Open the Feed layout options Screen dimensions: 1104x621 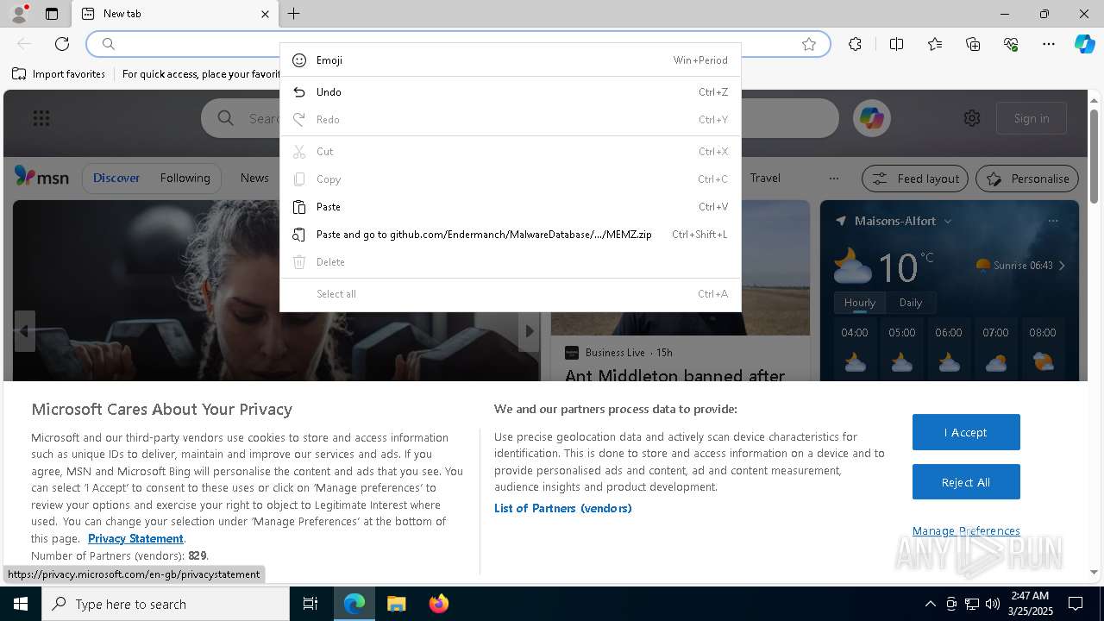coord(916,179)
